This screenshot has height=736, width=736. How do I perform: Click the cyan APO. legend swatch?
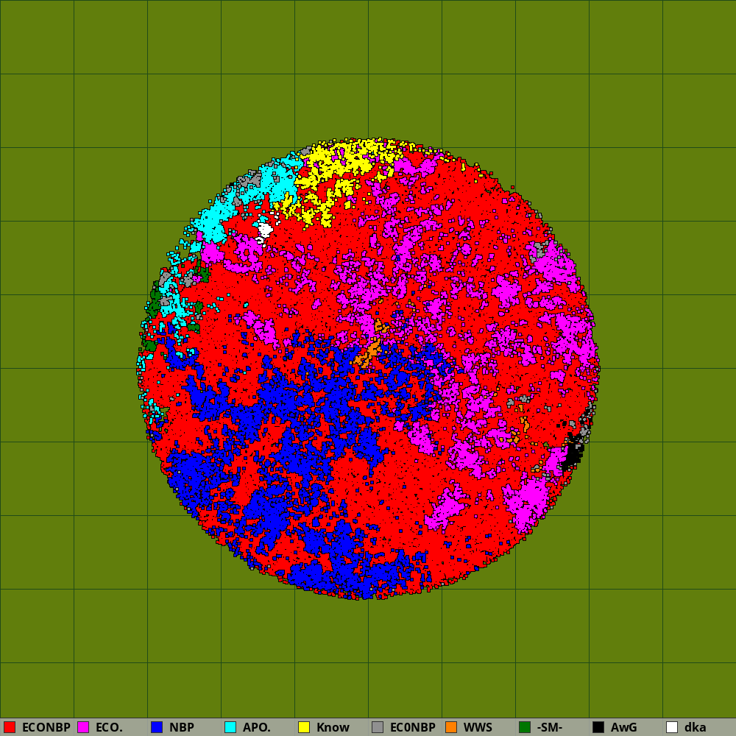coord(230,727)
